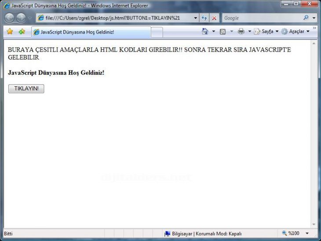Expand the address bar history dropdown
The width and height of the screenshot is (321, 241).
tap(195, 18)
